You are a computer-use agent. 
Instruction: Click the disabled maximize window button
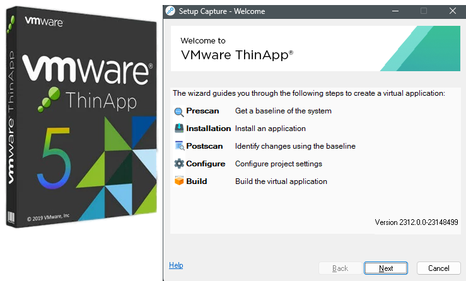(424, 11)
